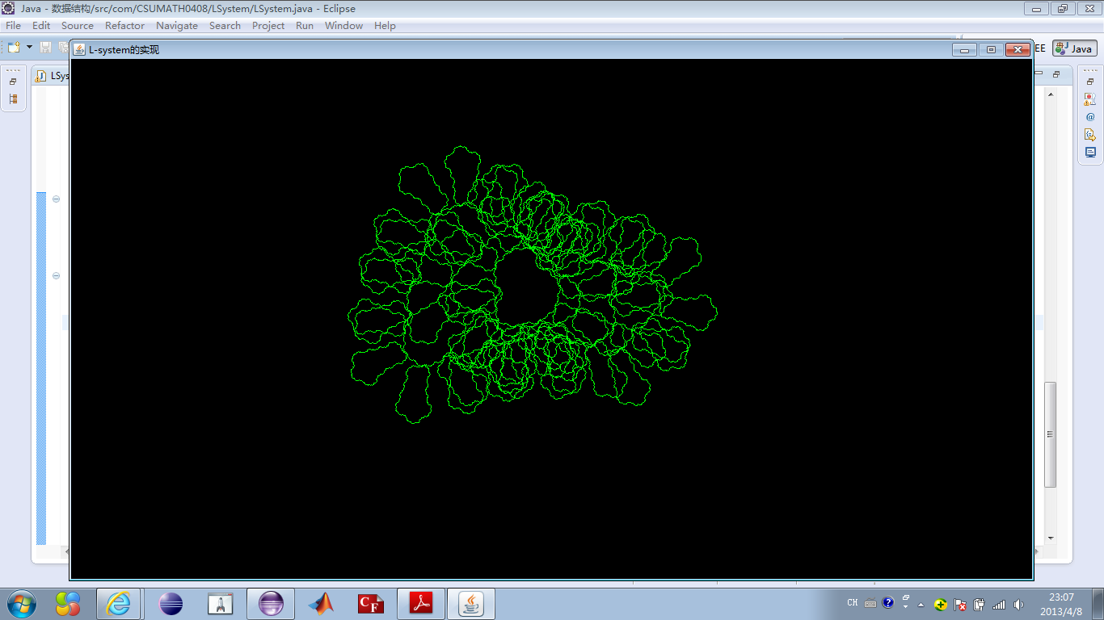Click the Save toolbar icon
The image size is (1104, 620).
pos(45,48)
